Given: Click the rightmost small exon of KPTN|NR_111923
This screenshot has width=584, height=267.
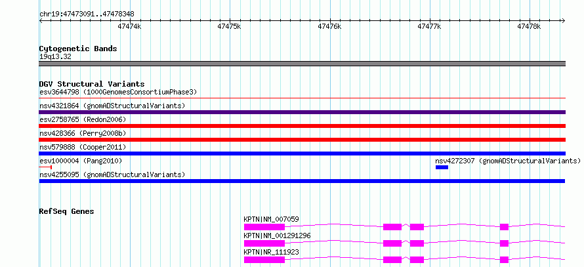Looking at the screenshot, I should 505,260.
